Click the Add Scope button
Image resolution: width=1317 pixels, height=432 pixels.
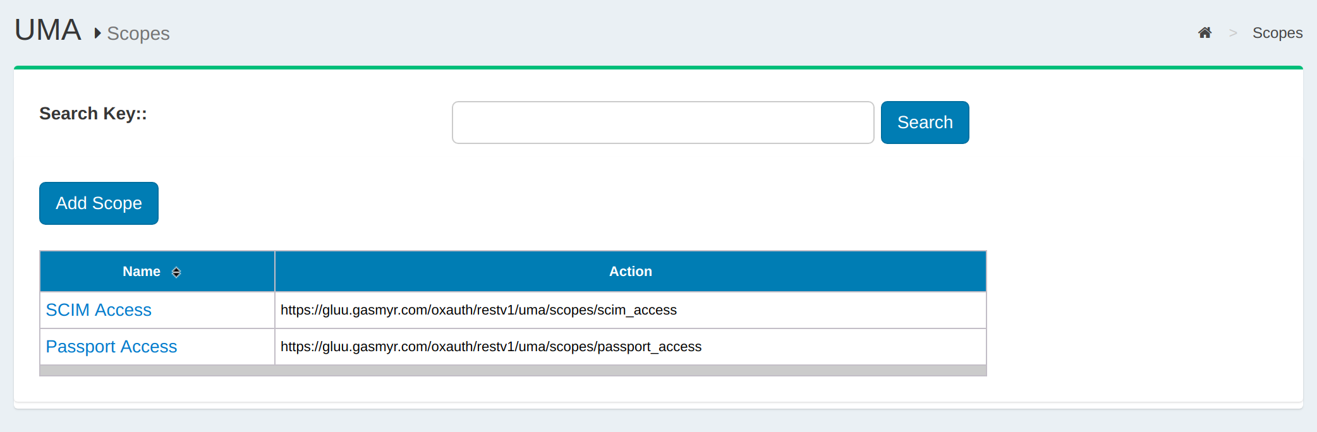[x=99, y=203]
